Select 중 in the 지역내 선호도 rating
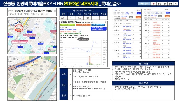 pyautogui.click(x=165, y=4)
